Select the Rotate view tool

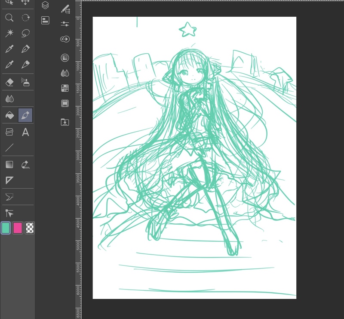pos(25,18)
